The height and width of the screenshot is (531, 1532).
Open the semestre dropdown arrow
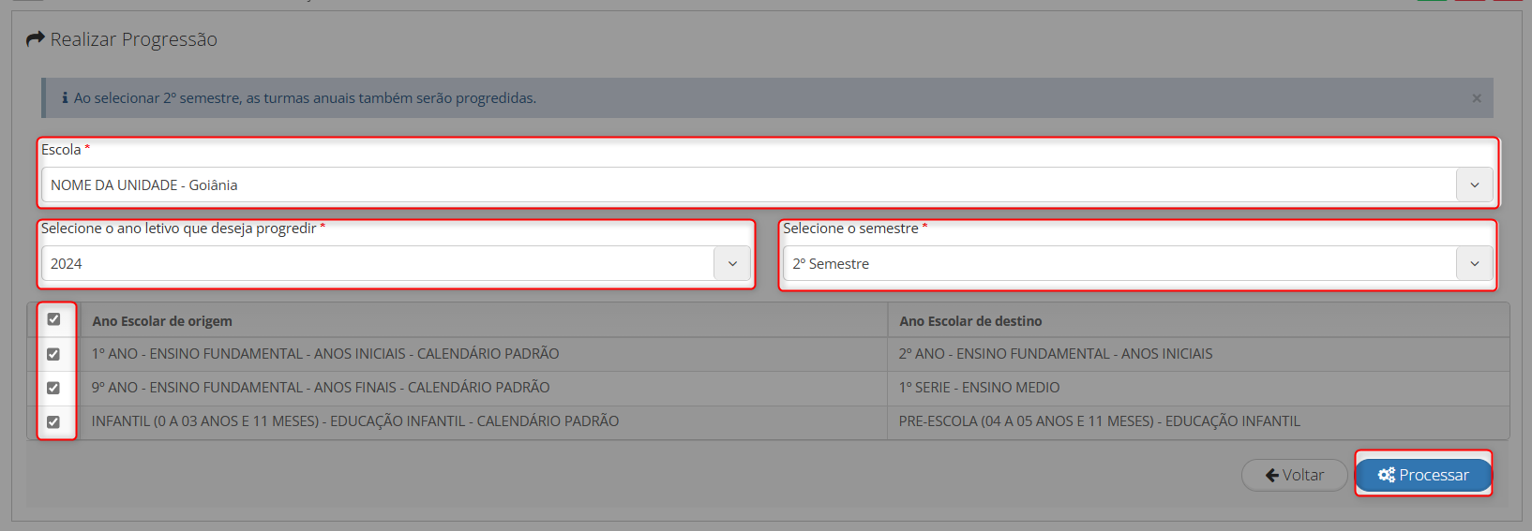1474,264
